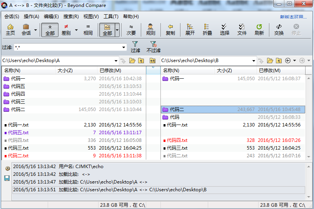Sort right pane by 已修改(M) column header
Viewport: 314px width, 209px height.
[281, 71]
